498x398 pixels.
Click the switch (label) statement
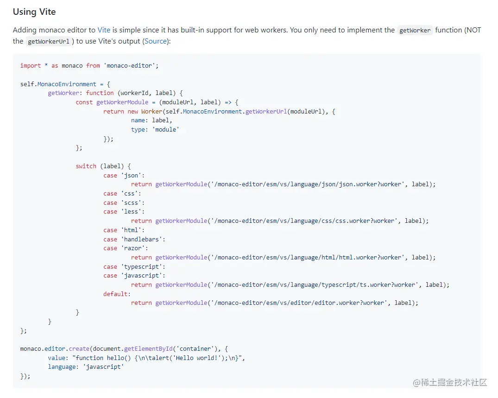103,166
